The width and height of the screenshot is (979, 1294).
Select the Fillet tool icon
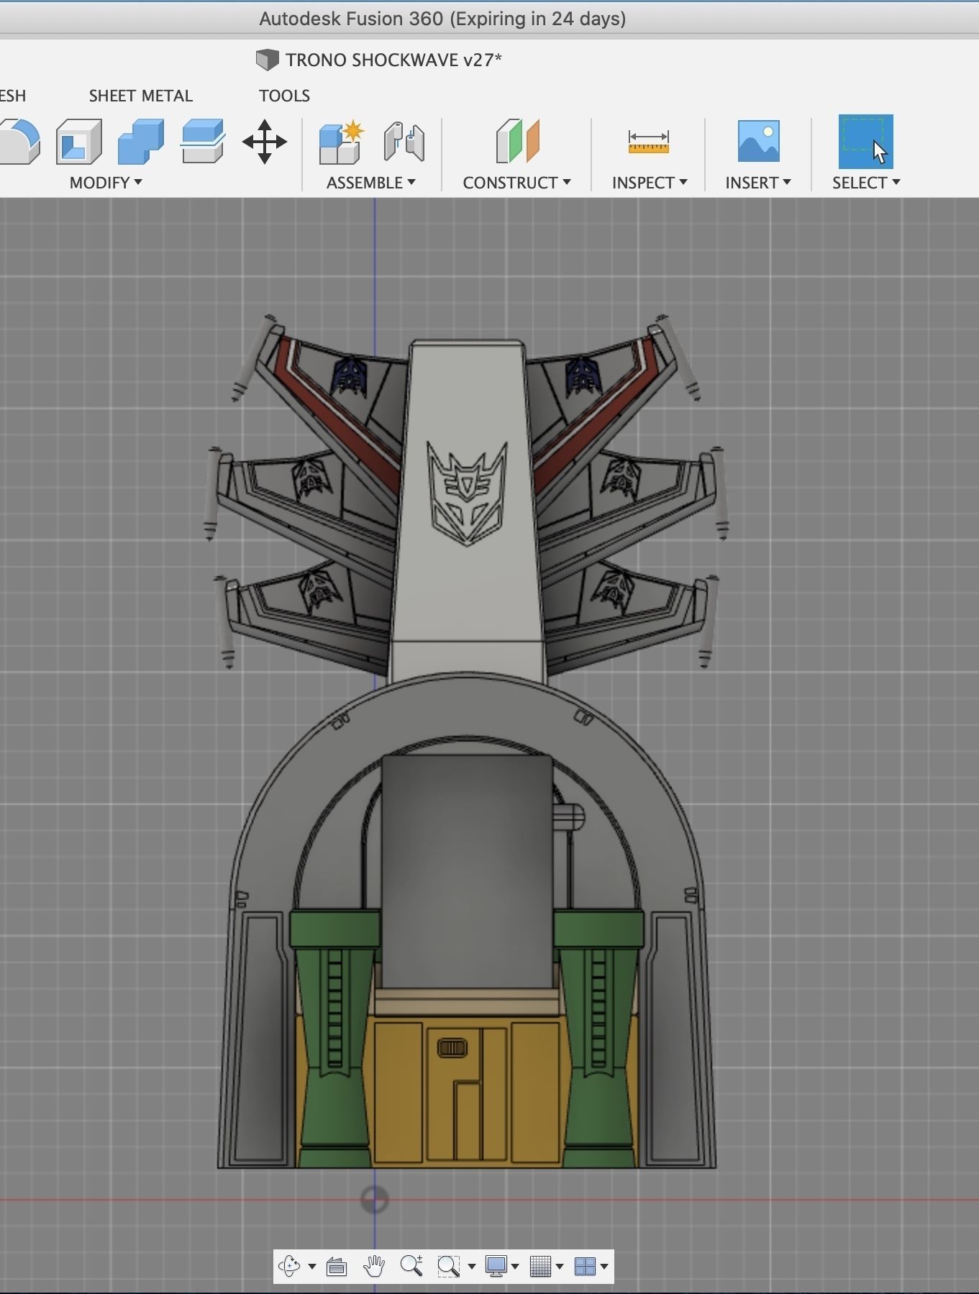(19, 142)
